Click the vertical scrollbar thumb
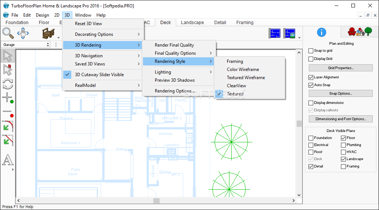Viewport: 379px width, 210px height. coord(299,123)
